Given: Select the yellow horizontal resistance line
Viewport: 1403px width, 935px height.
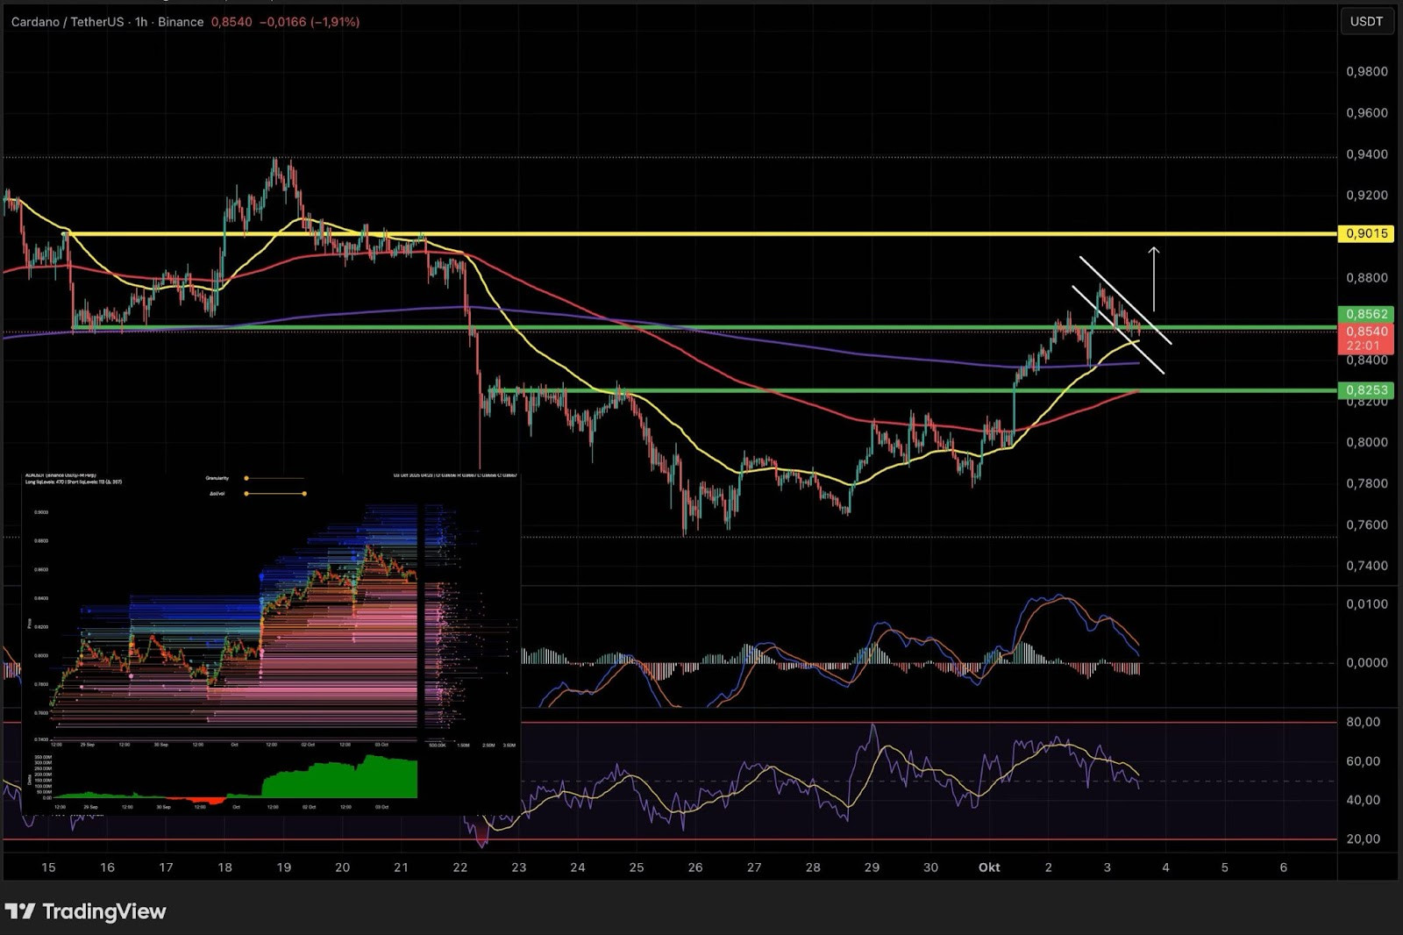Looking at the screenshot, I should [701, 234].
